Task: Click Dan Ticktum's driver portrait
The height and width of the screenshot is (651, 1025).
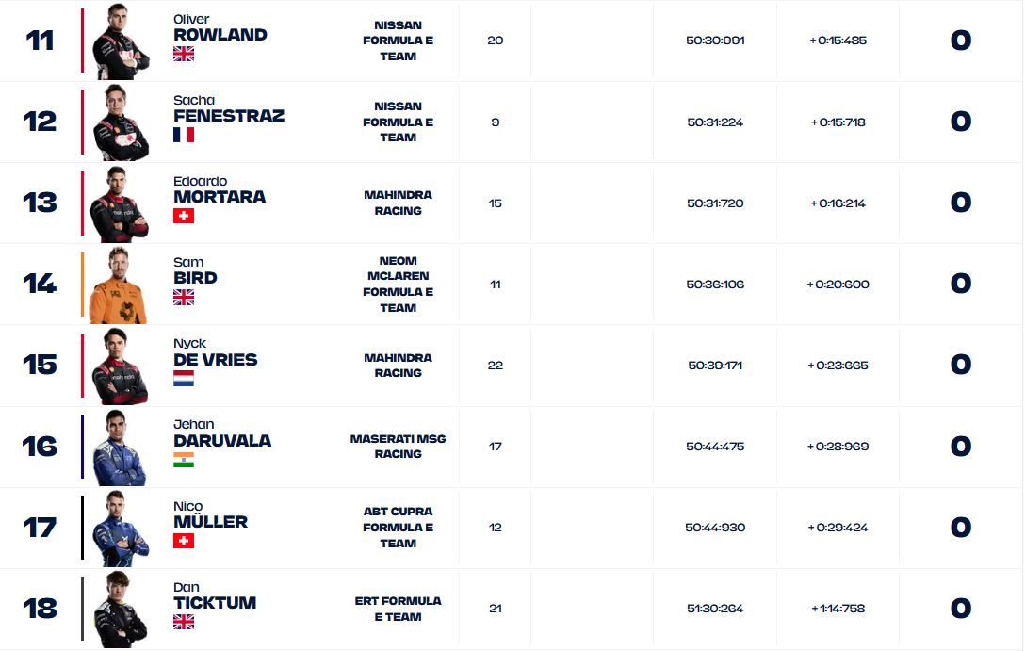Action: [x=120, y=610]
